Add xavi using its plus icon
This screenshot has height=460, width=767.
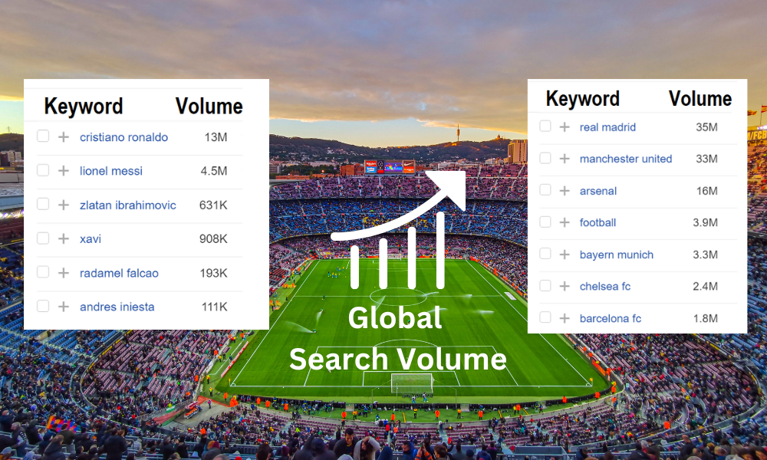click(64, 238)
